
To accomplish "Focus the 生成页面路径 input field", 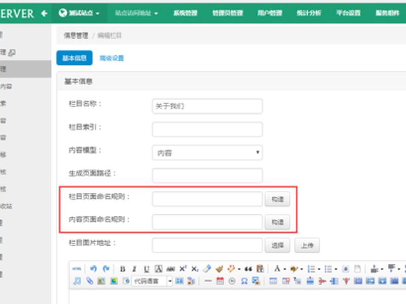I will [208, 176].
